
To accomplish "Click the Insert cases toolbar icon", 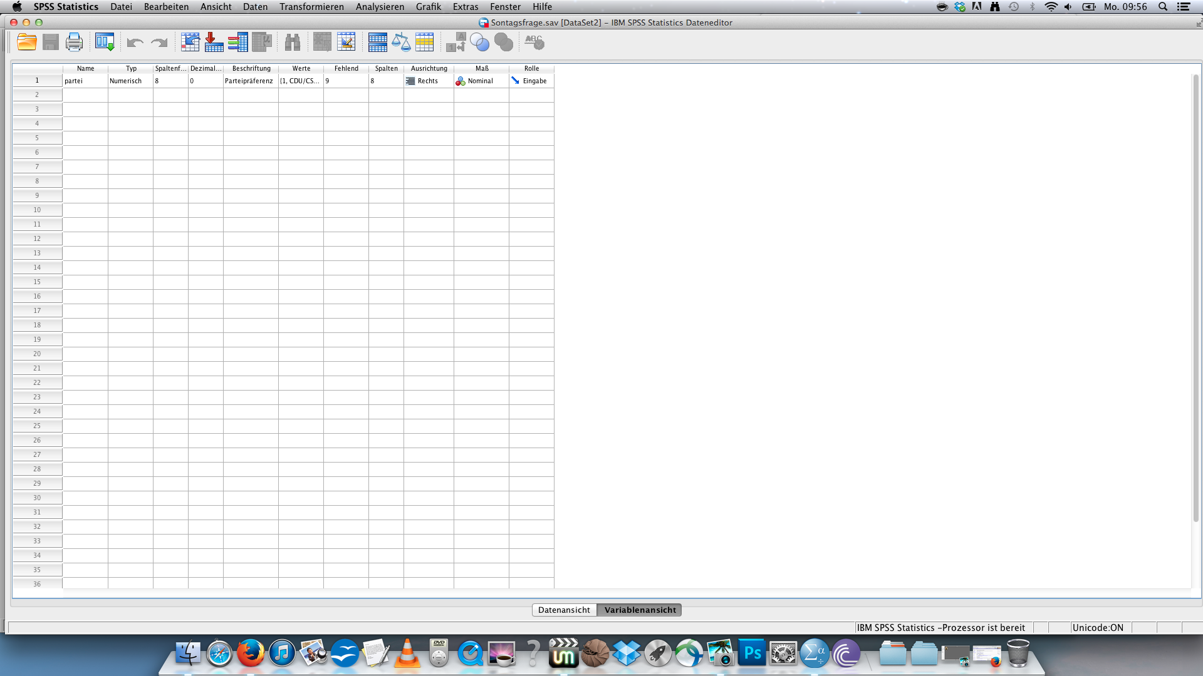I will point(322,43).
